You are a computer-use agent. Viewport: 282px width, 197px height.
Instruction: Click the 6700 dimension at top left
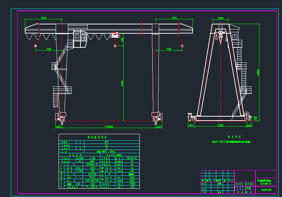(43, 18)
